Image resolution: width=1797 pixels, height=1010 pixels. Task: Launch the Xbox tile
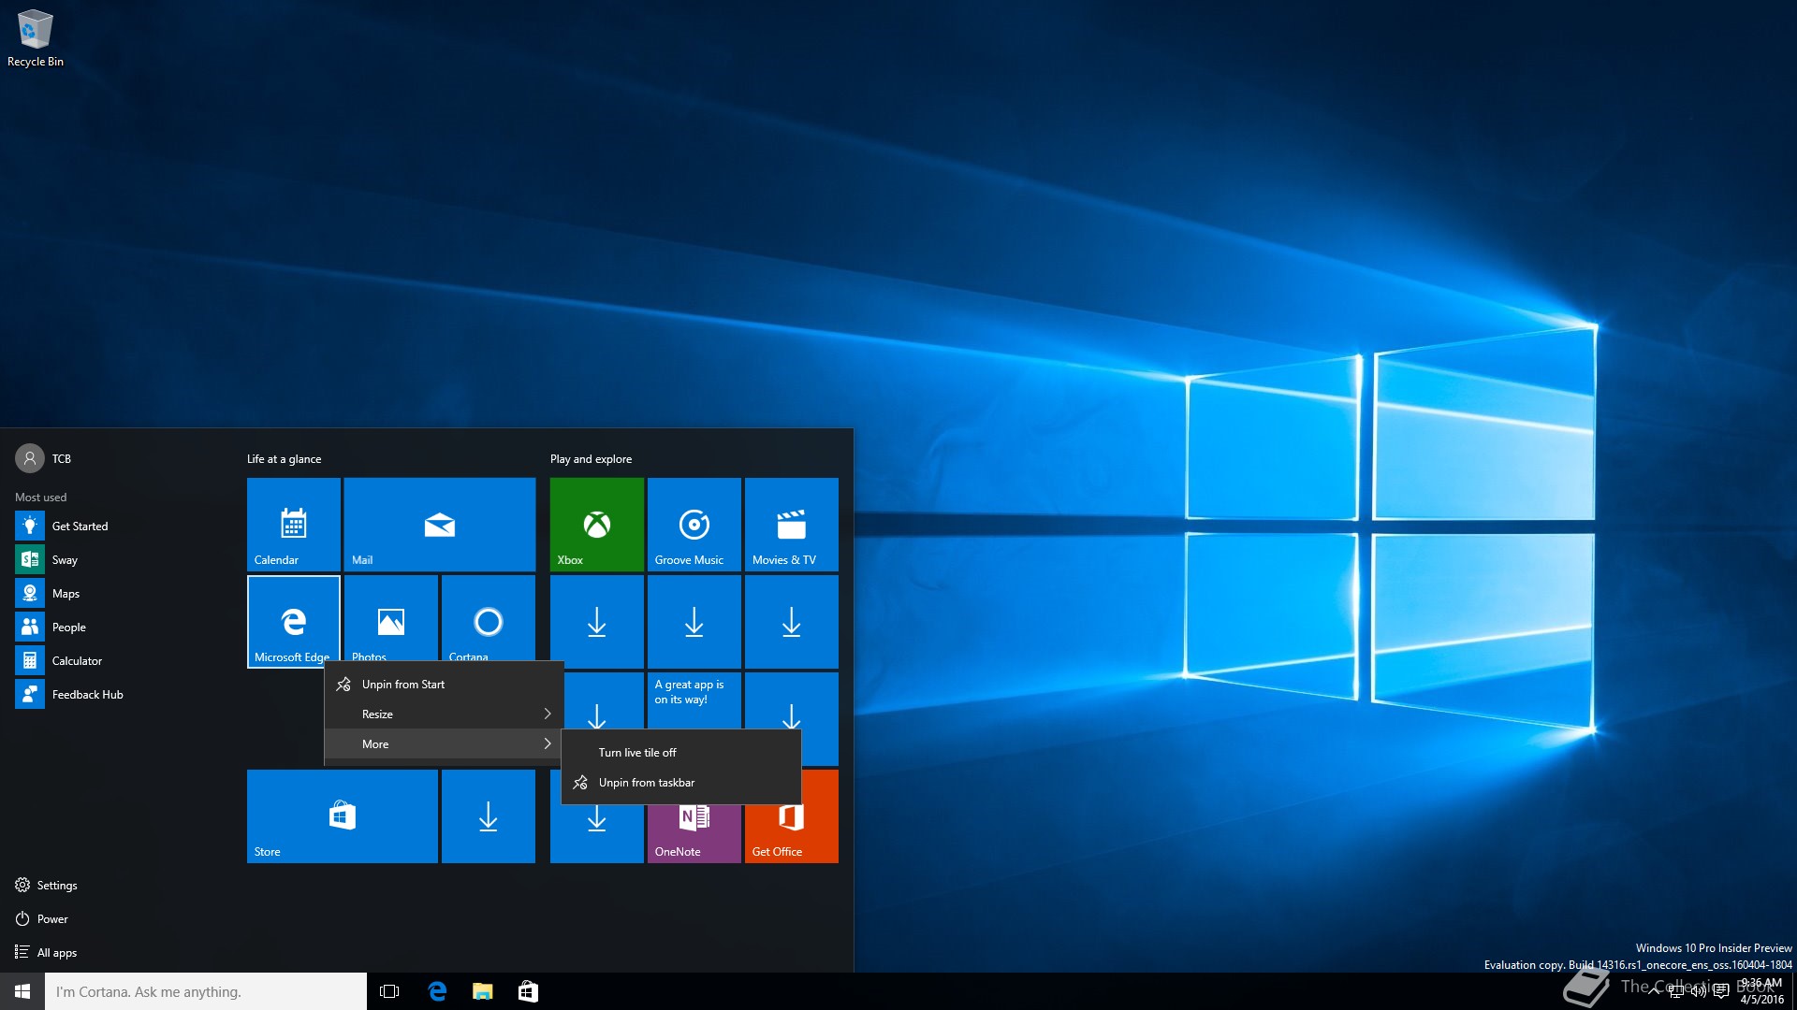597,525
